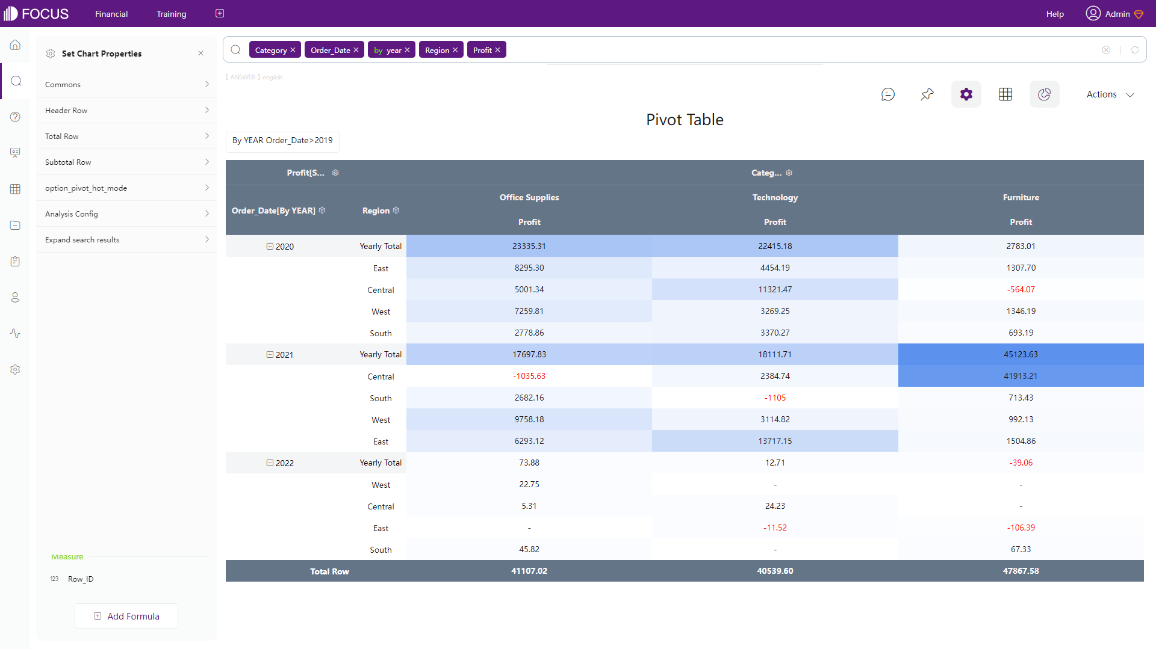Screen dimensions: 1156x649
Task: Open the Financial tab
Action: pos(111,14)
